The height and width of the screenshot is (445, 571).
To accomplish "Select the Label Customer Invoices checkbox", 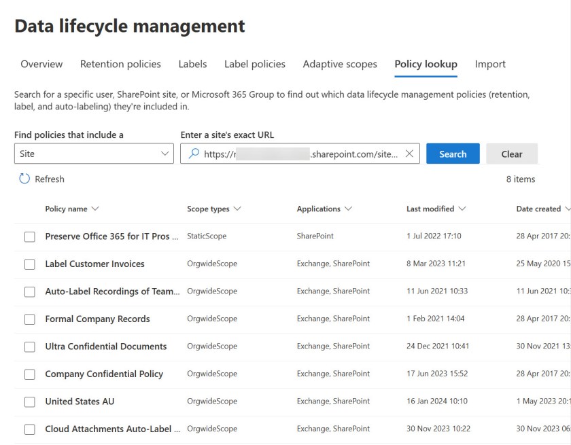I will 29,264.
